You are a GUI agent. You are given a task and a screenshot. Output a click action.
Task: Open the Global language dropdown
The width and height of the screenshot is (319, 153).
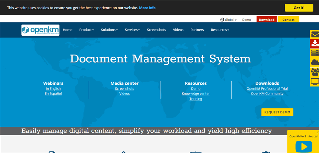229,20
